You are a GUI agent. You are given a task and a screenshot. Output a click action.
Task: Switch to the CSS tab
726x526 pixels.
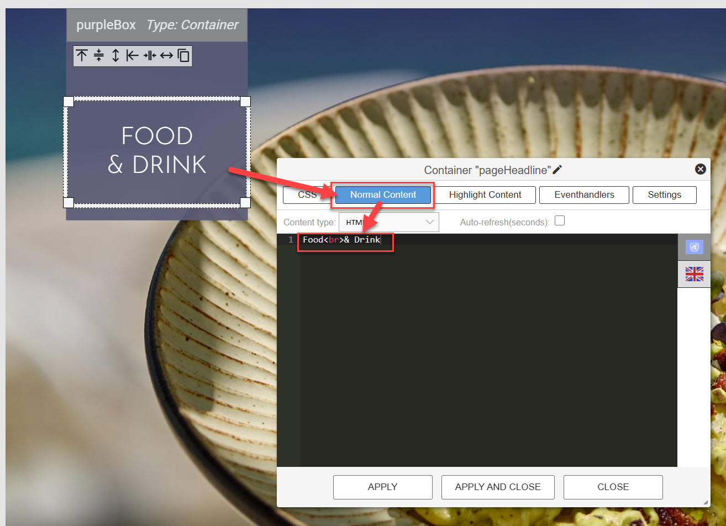[307, 194]
